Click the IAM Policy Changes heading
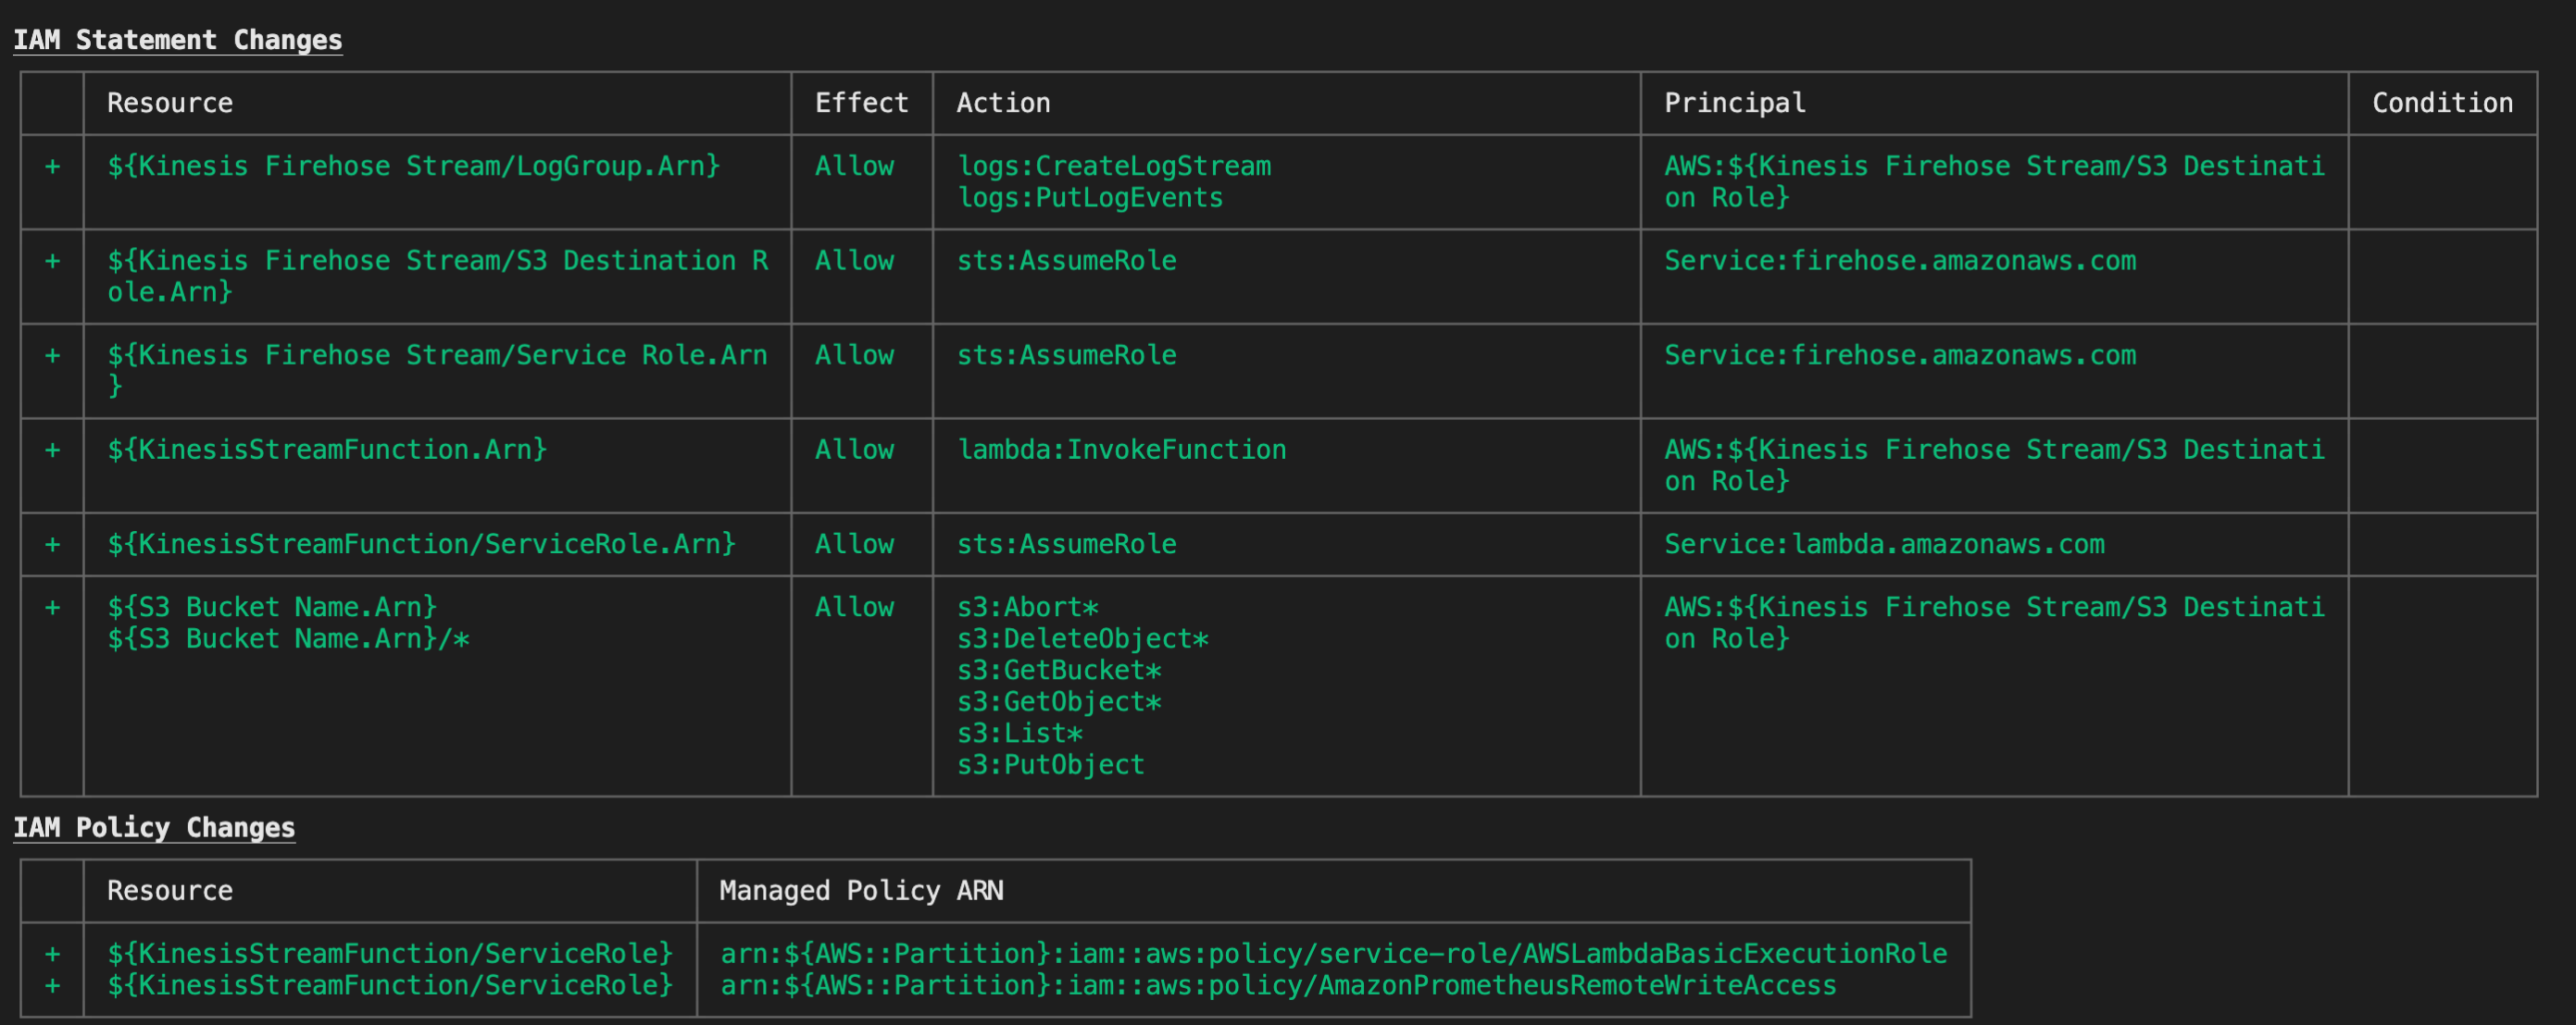Image resolution: width=2576 pixels, height=1025 pixels. [x=154, y=827]
